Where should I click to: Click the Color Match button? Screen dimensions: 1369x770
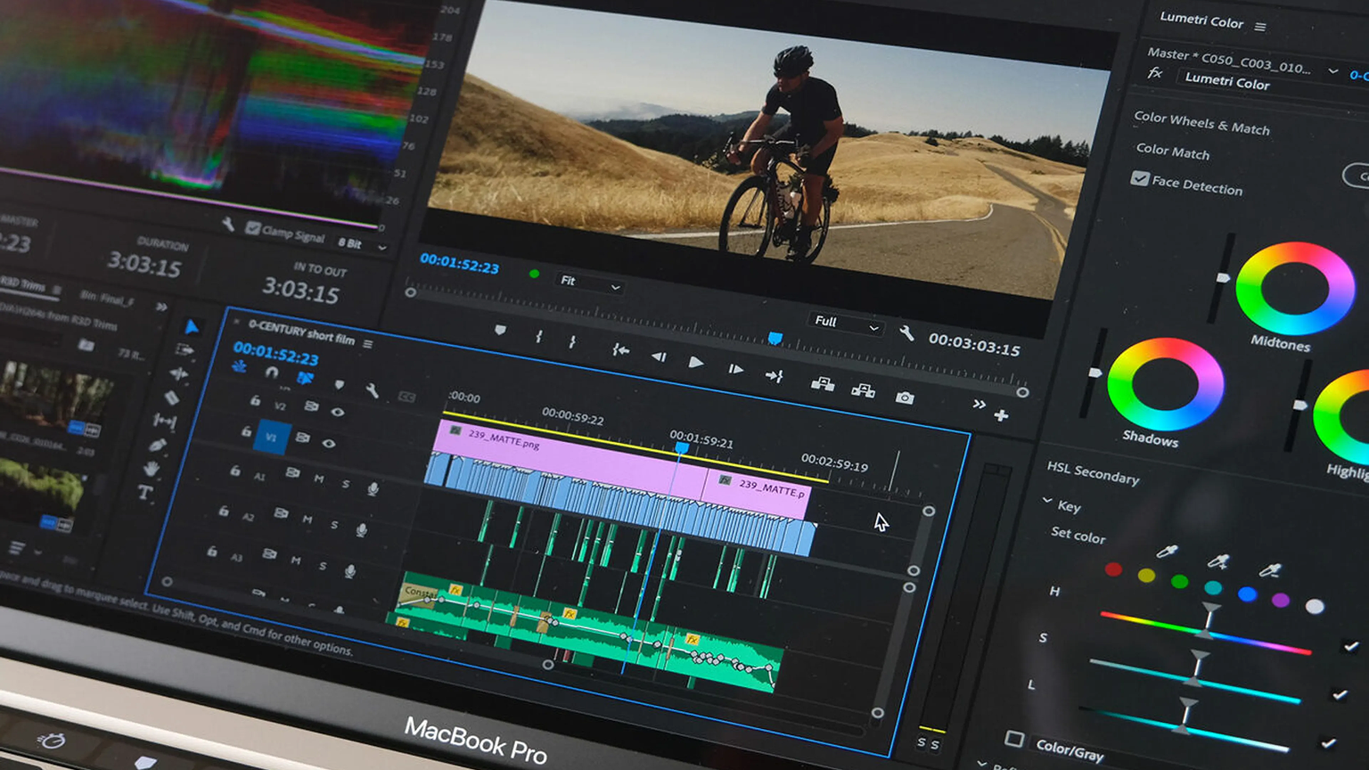pyautogui.click(x=1172, y=153)
